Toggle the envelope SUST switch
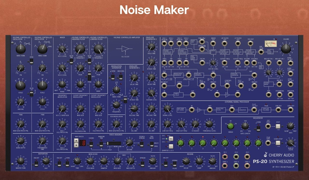The width and height of the screenshot is (309, 180). tap(125, 100)
